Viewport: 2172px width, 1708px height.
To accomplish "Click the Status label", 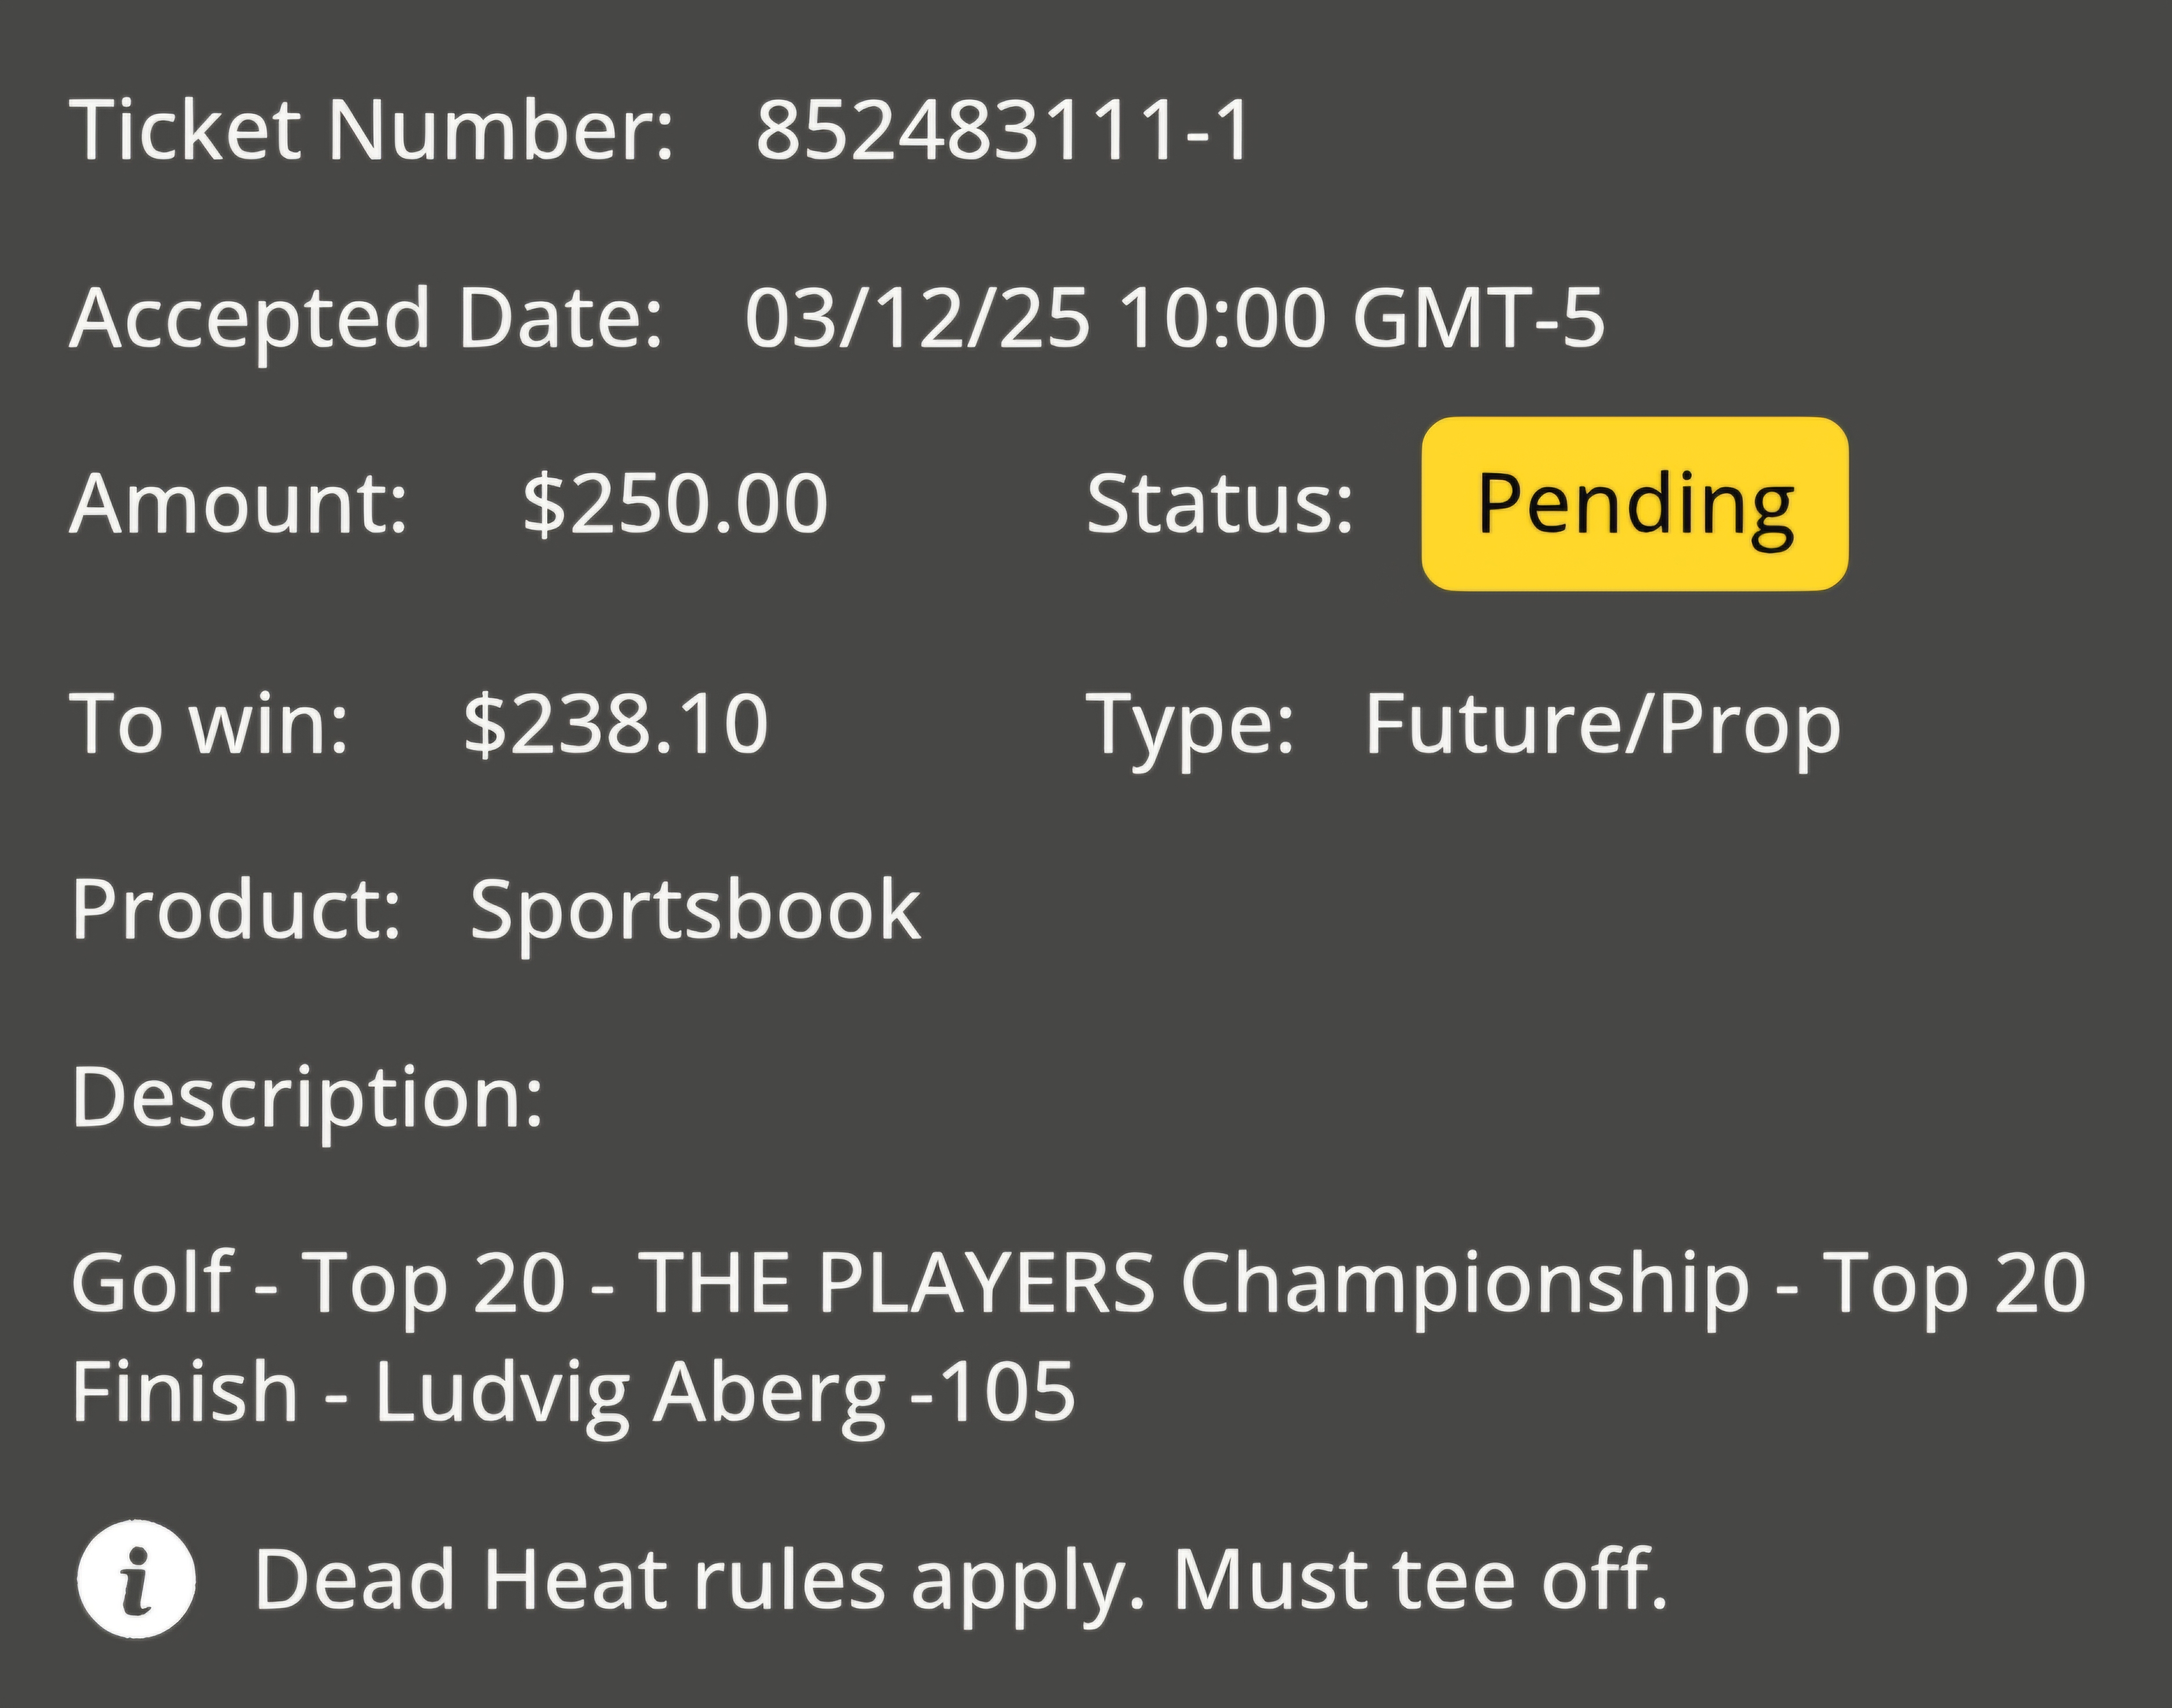I will (1220, 503).
